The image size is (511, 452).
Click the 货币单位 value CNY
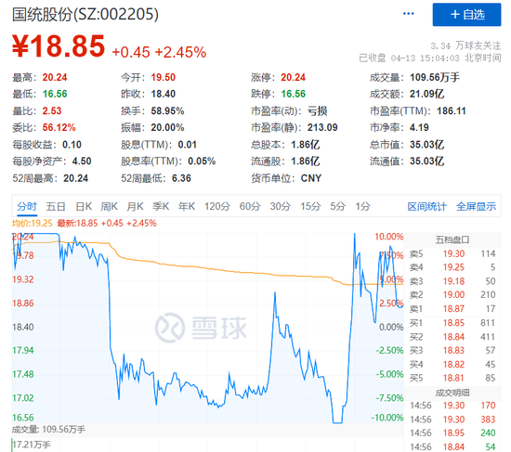(311, 178)
